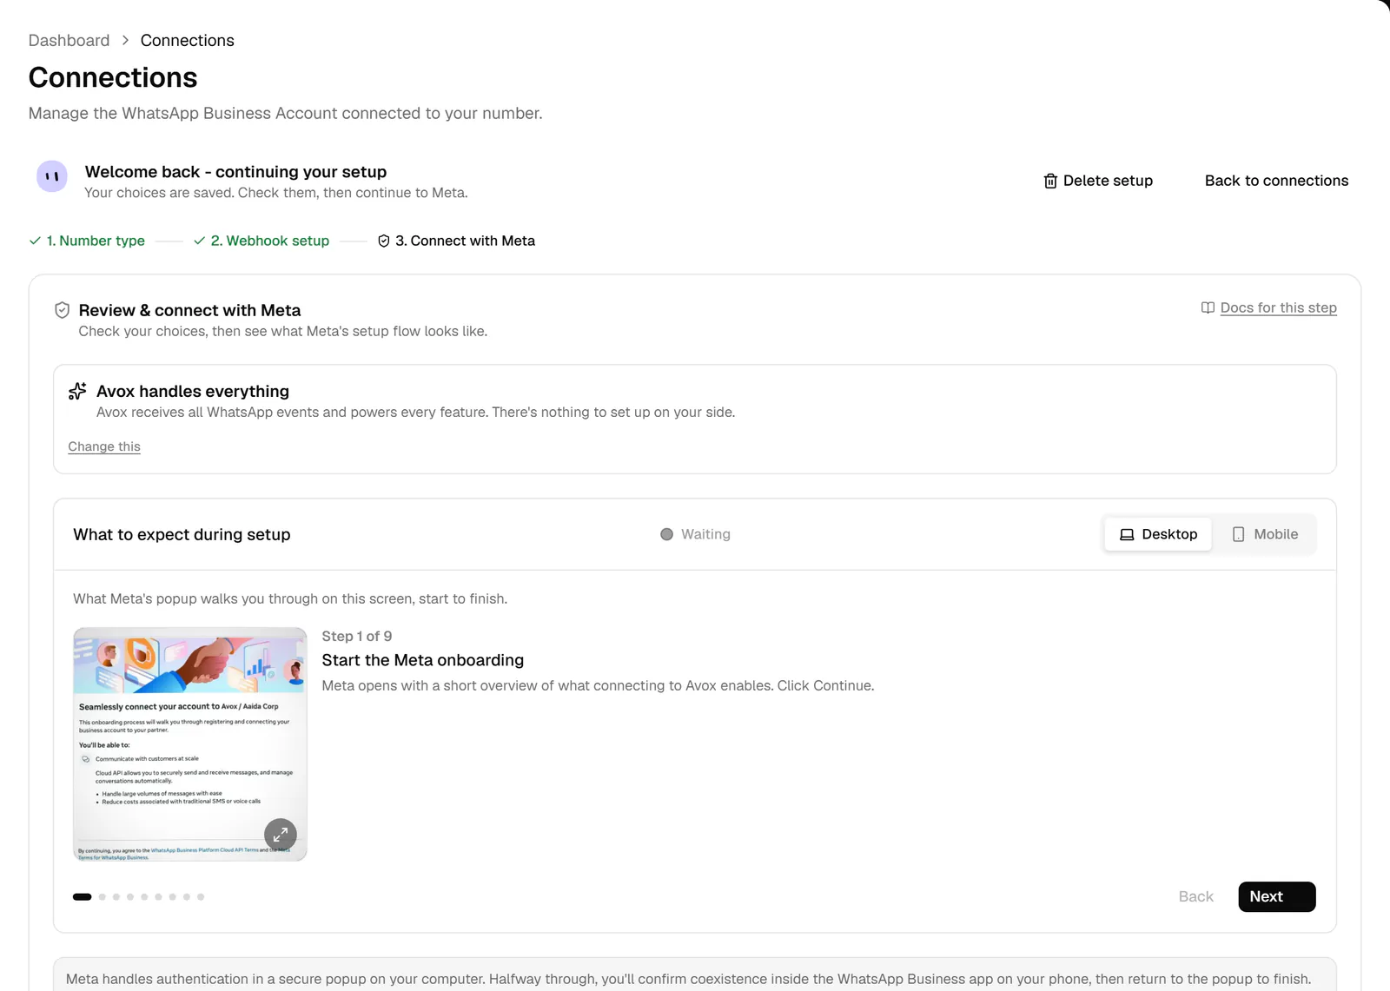Click Back to connections

pos(1276,181)
